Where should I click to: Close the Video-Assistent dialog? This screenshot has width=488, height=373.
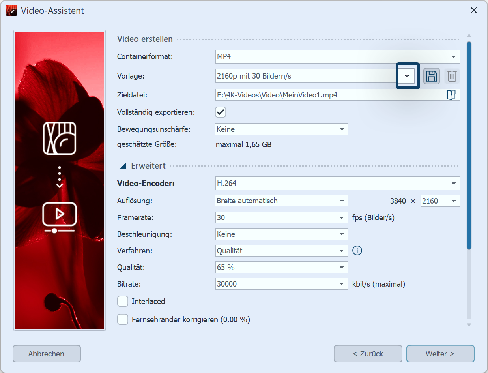474,11
